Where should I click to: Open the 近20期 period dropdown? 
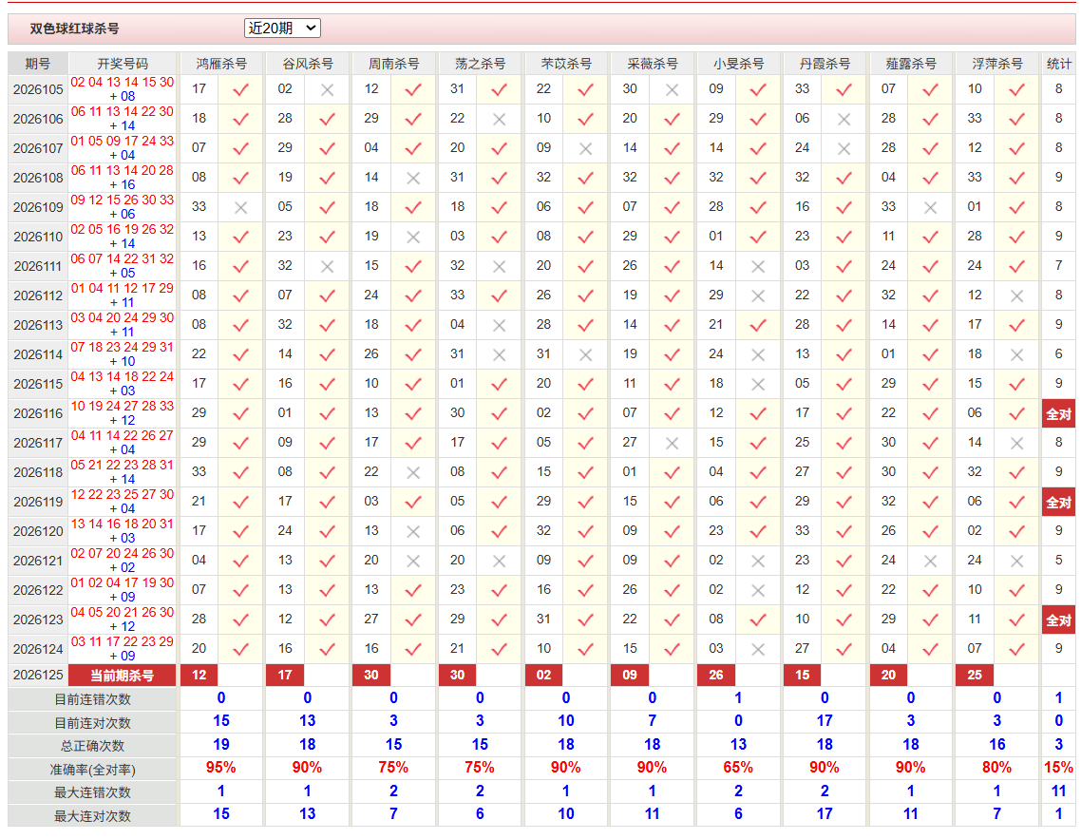coord(282,29)
